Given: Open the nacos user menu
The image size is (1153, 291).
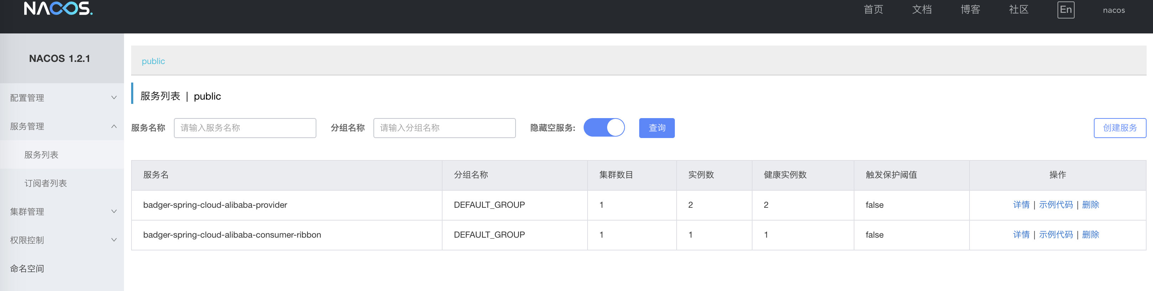Looking at the screenshot, I should [x=1113, y=10].
